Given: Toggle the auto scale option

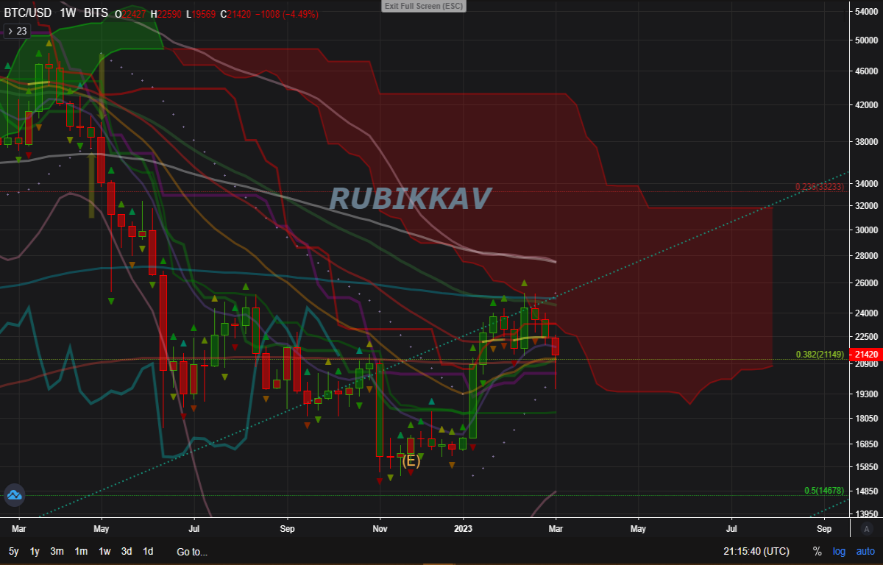Looking at the screenshot, I should [x=865, y=552].
